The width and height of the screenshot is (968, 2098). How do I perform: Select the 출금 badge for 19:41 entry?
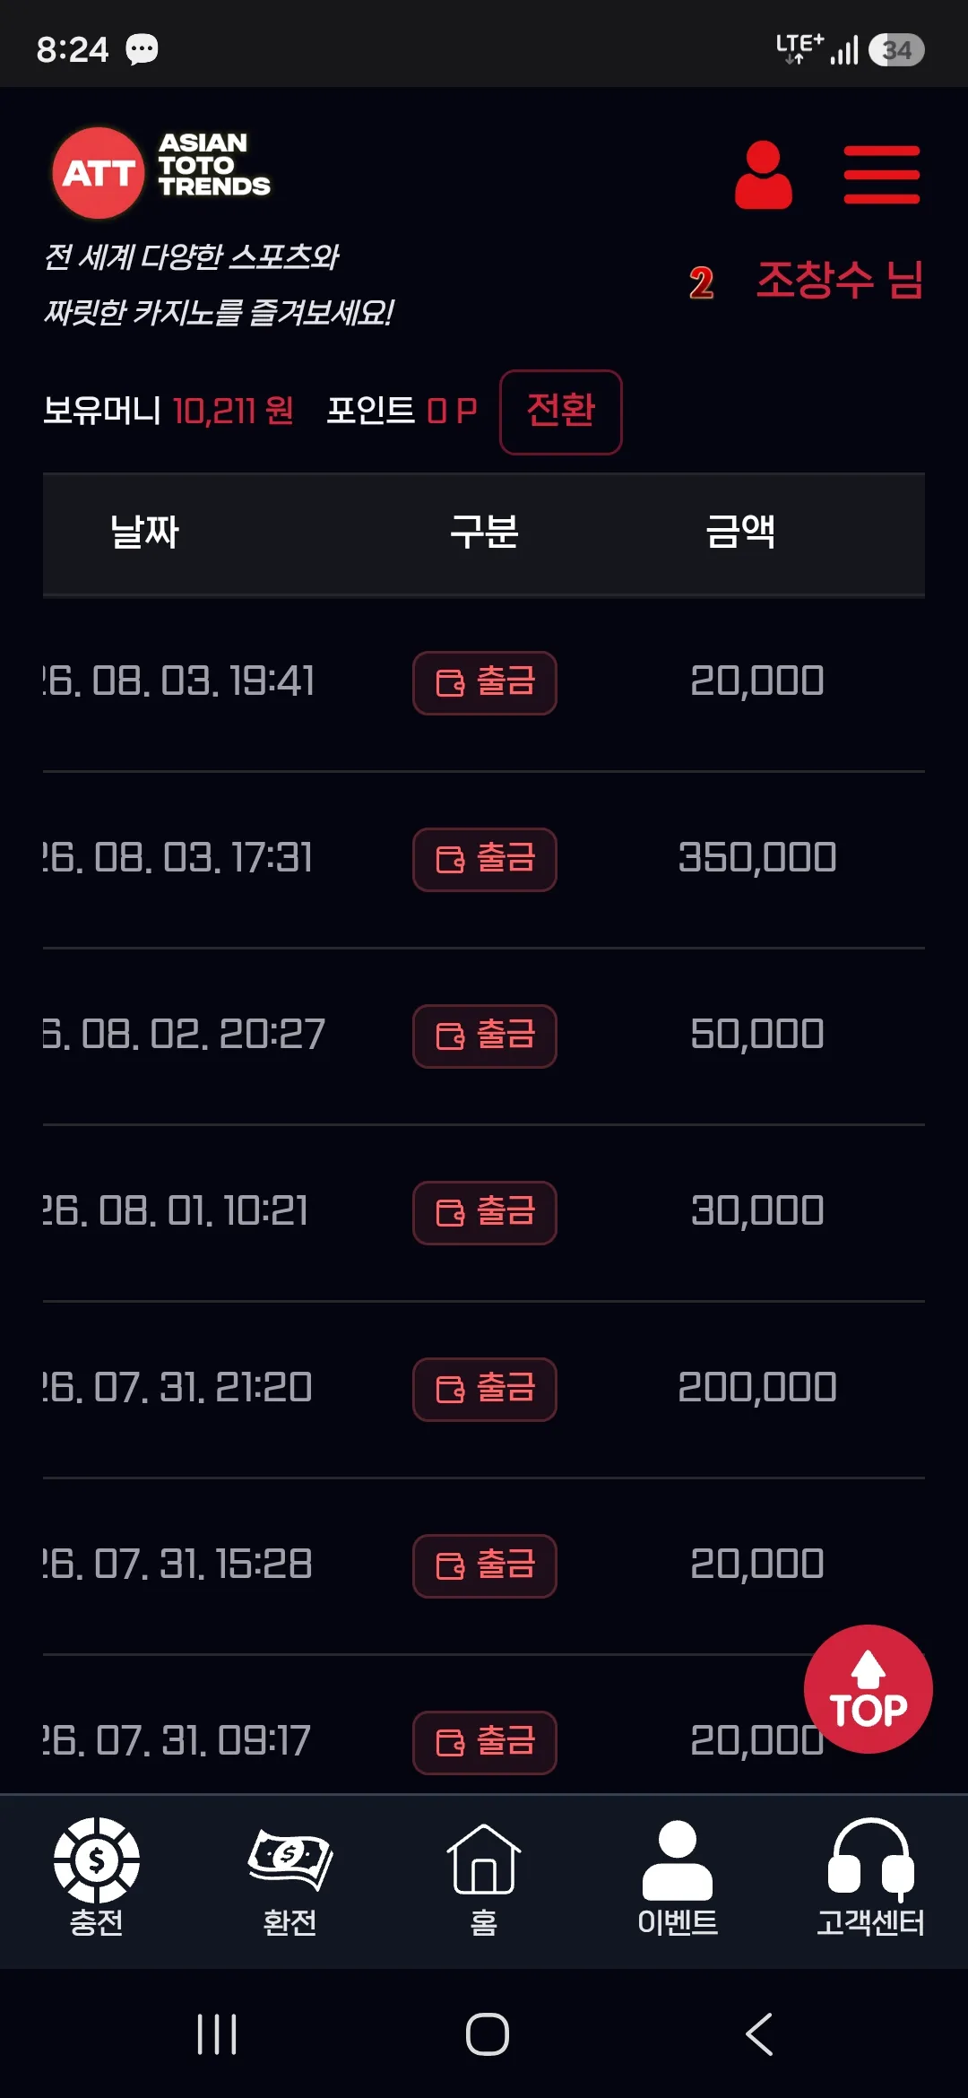tap(485, 682)
